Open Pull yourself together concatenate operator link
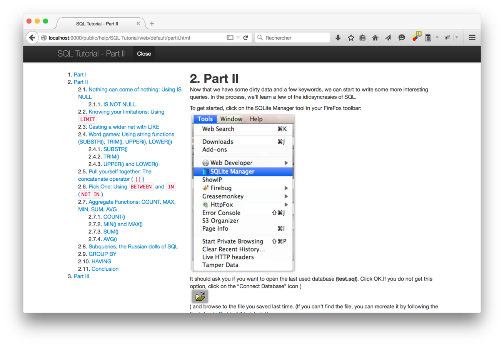Image resolution: width=504 pixels, height=346 pixels. pyautogui.click(x=115, y=175)
